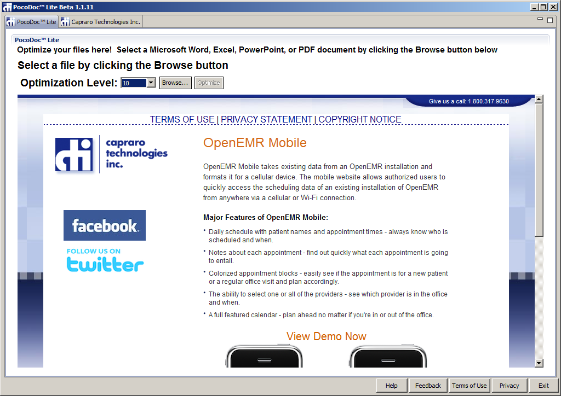
Task: Click 'Give us a call: 1.800.317.9630' text
Action: tap(469, 101)
